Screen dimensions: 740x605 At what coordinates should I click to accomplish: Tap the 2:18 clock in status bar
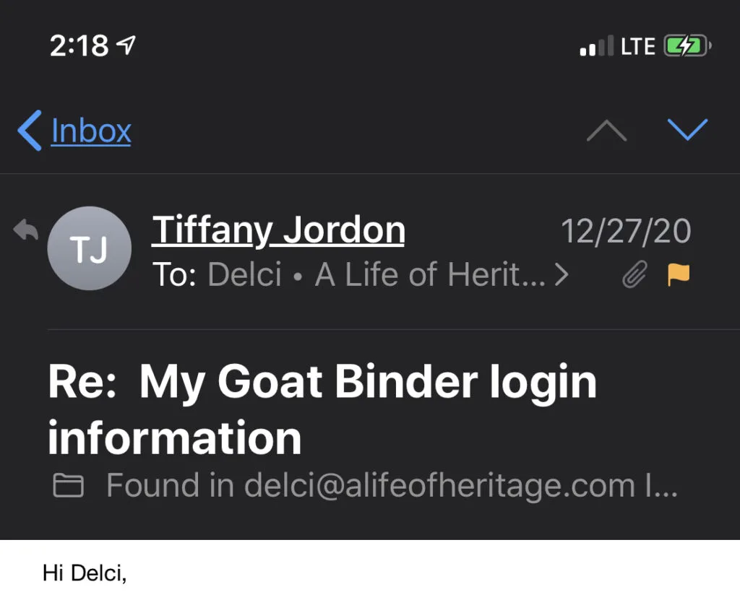point(79,45)
